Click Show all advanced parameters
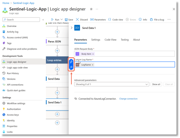This screenshot has width=180, height=138. (156, 84)
